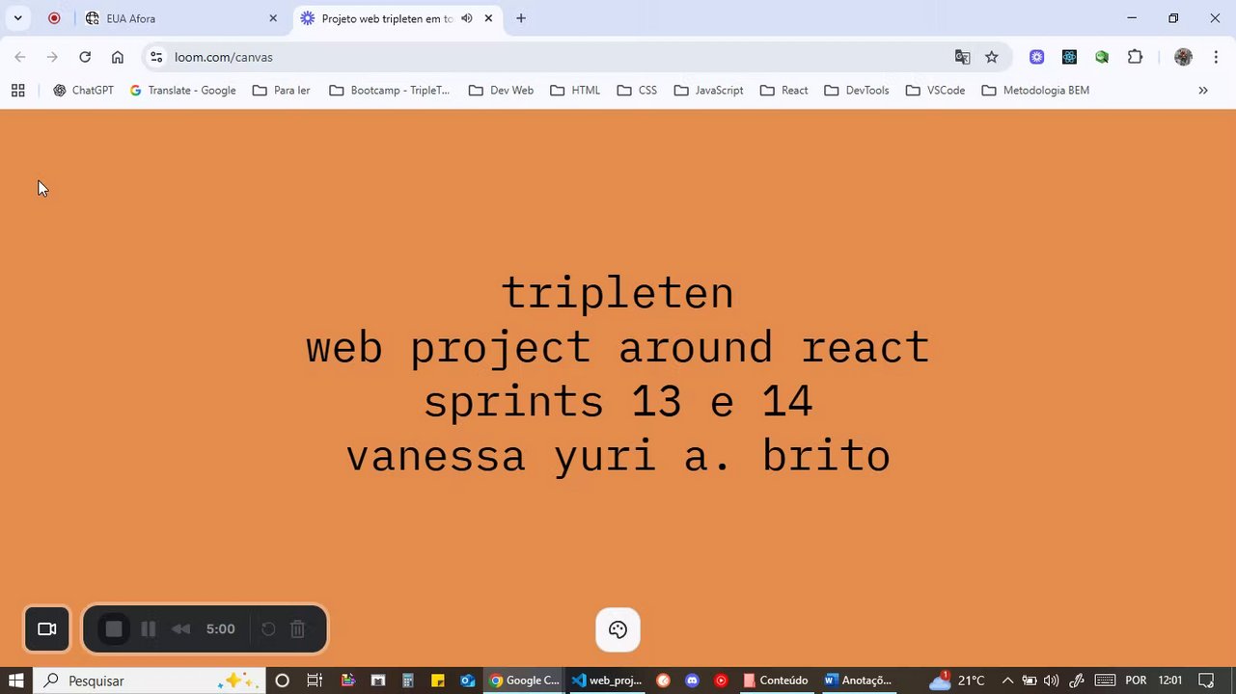Open the canvas color palette button
1236x694 pixels.
pyautogui.click(x=618, y=630)
